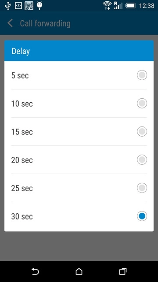Tap the recent apps navigation button
158x282 pixels.
[123, 271]
